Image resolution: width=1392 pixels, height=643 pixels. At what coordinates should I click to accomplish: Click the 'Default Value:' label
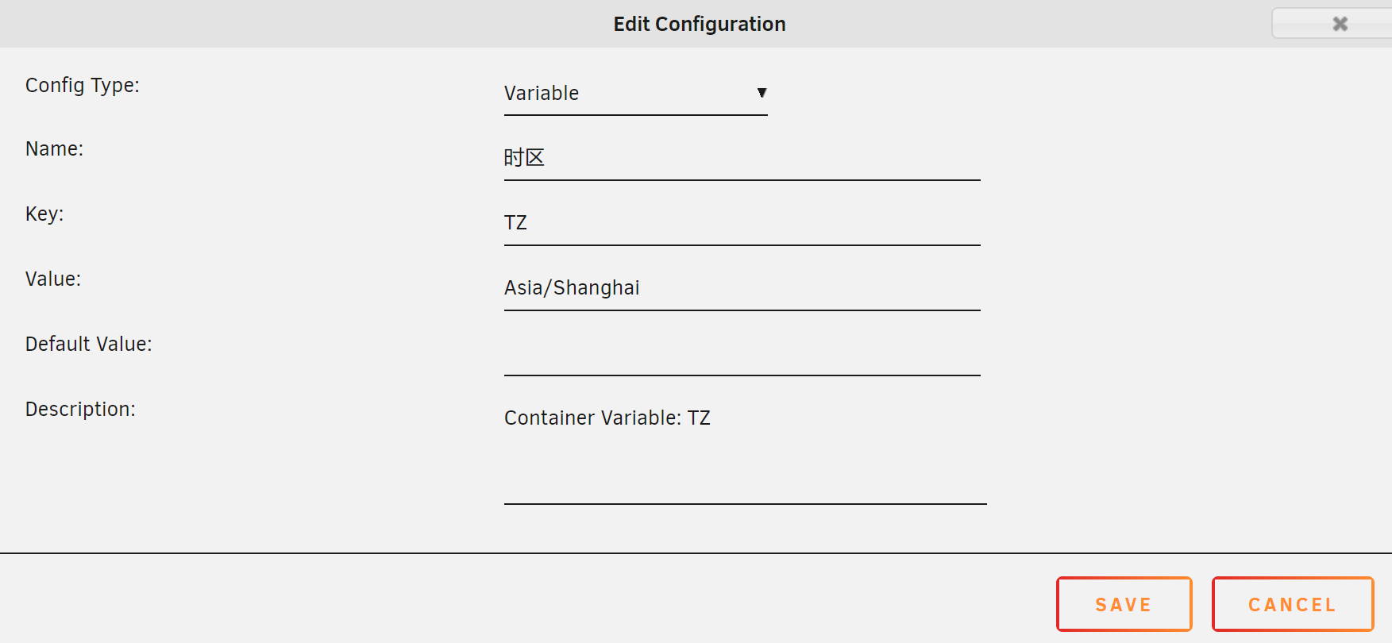[x=89, y=345]
